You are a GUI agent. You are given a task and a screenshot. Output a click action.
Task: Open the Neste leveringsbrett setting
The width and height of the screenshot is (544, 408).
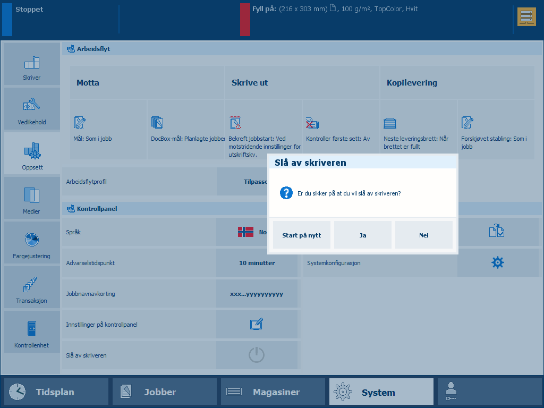pyautogui.click(x=419, y=130)
